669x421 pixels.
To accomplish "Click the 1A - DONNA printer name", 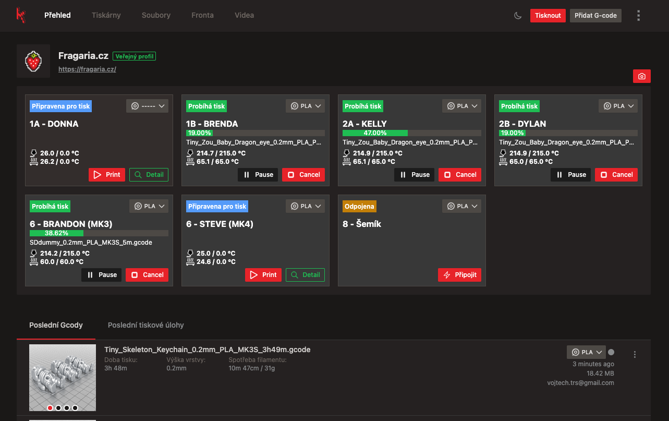I will [x=54, y=124].
